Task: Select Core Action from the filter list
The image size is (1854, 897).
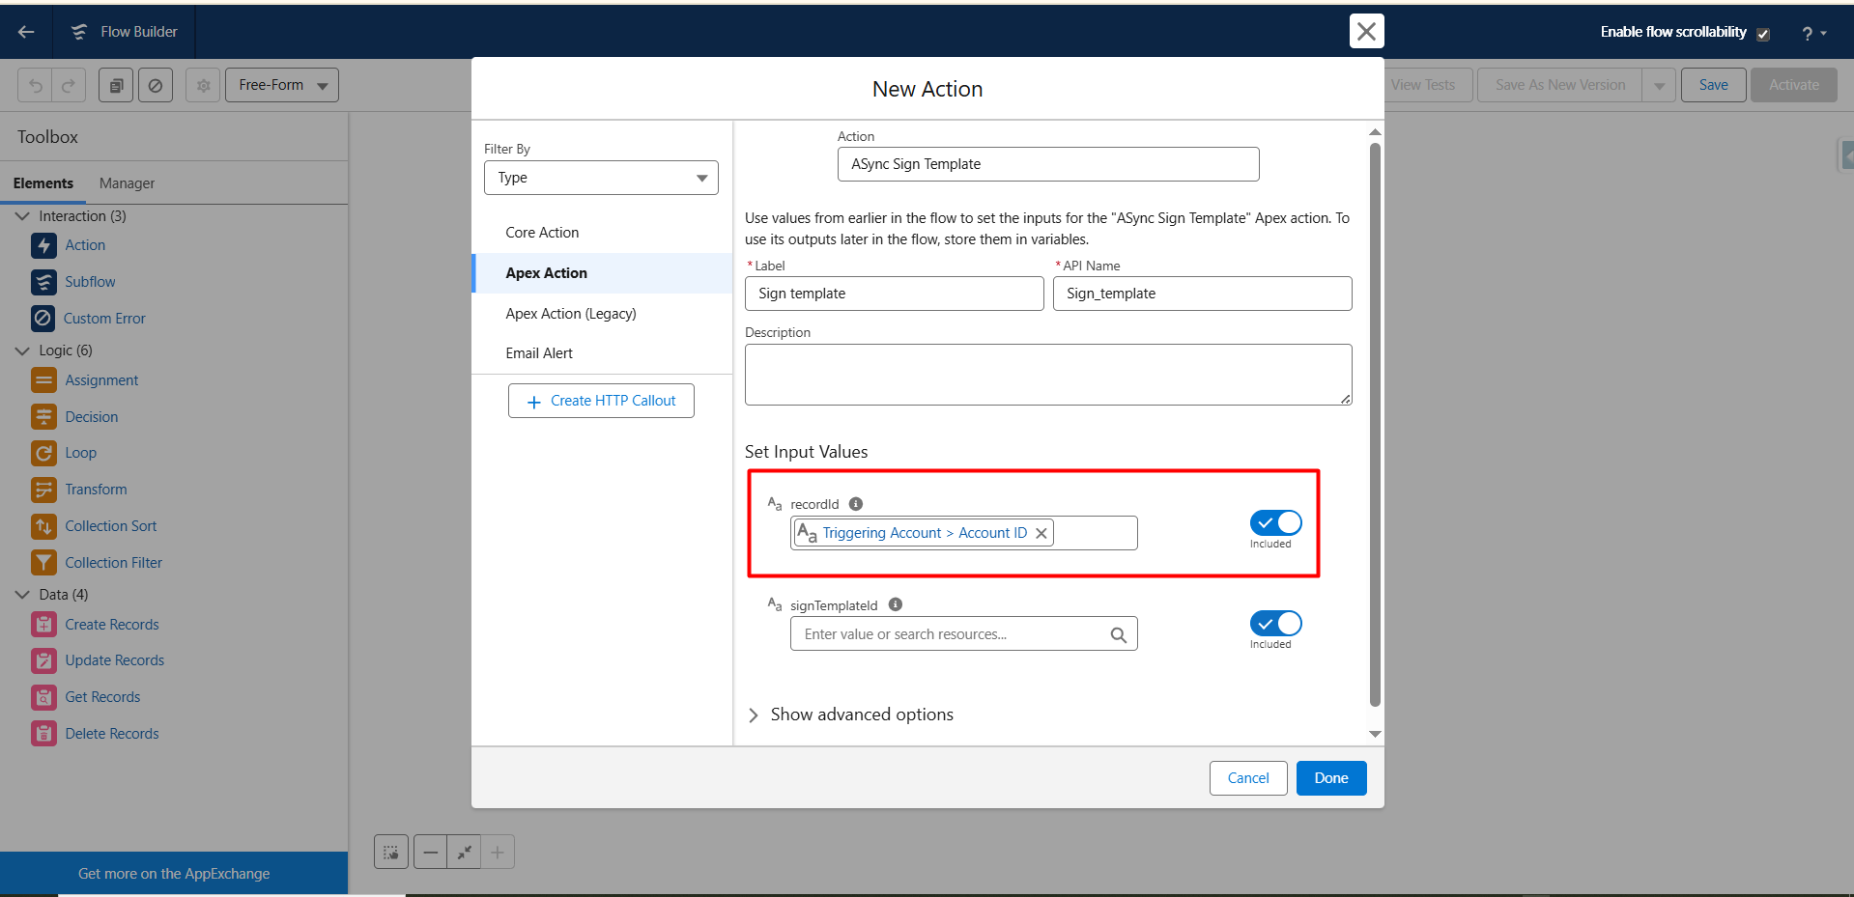Action: pos(542,233)
